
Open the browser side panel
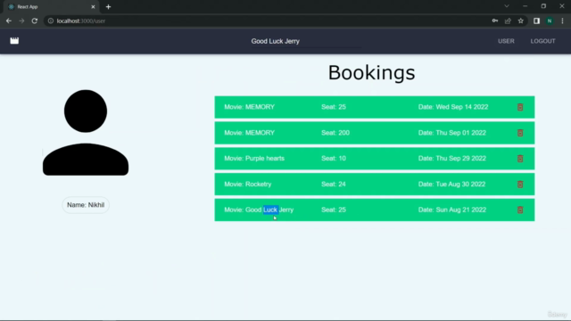[x=536, y=21]
